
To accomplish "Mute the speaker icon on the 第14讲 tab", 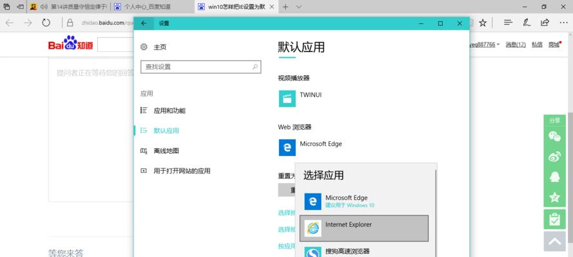I will (x=44, y=7).
